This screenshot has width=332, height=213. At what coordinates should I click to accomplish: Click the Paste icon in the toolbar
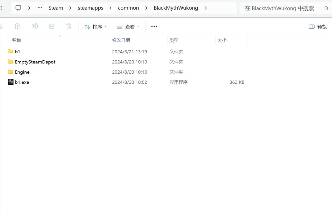18,26
